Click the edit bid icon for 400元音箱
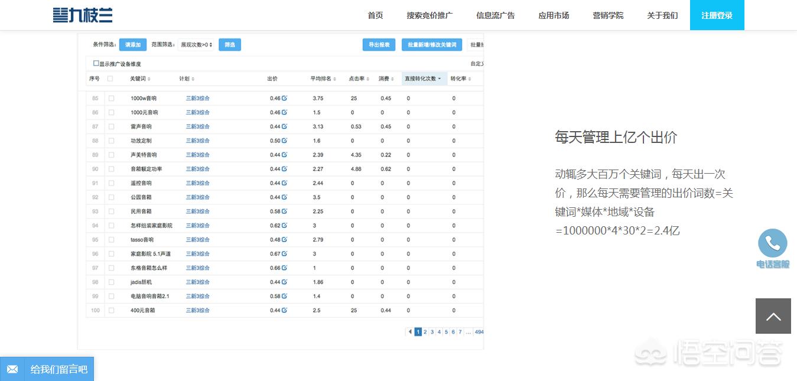The image size is (797, 381). tap(285, 310)
